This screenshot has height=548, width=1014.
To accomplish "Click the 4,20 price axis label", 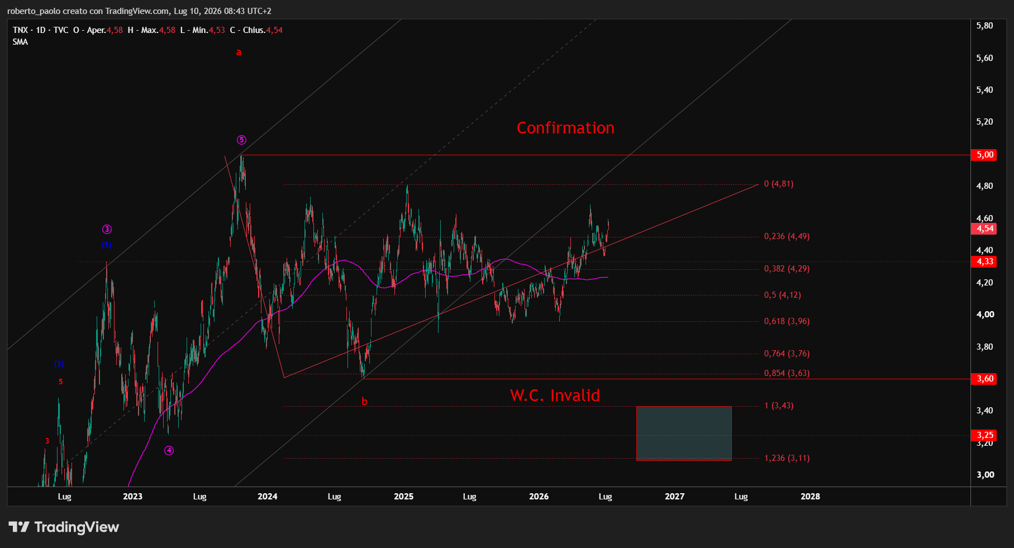I will pyautogui.click(x=984, y=283).
